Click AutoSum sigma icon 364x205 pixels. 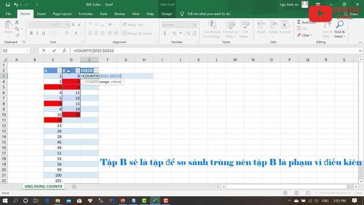point(299,22)
